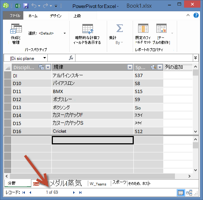Open Customize Quick Access Toolbar arrow
The width and height of the screenshot is (203, 200).
pyautogui.click(x=56, y=6)
